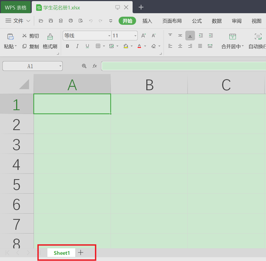Expand the clear eraser dropdown arrow
Screen dimensions: 266x261
159,46
